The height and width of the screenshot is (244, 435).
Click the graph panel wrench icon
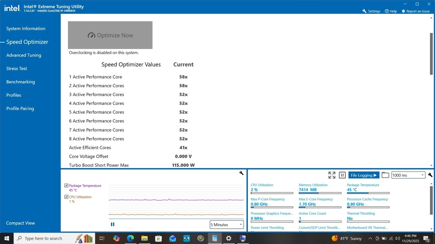(x=241, y=173)
